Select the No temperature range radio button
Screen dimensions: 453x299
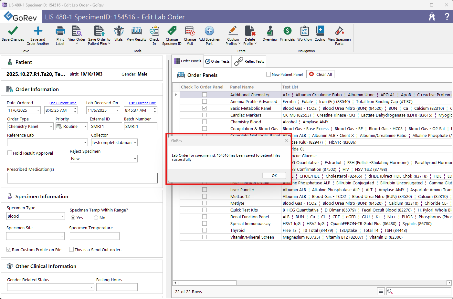(x=96, y=218)
